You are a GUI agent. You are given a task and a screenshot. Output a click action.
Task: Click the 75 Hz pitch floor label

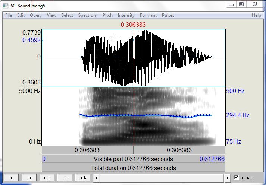click(x=234, y=141)
